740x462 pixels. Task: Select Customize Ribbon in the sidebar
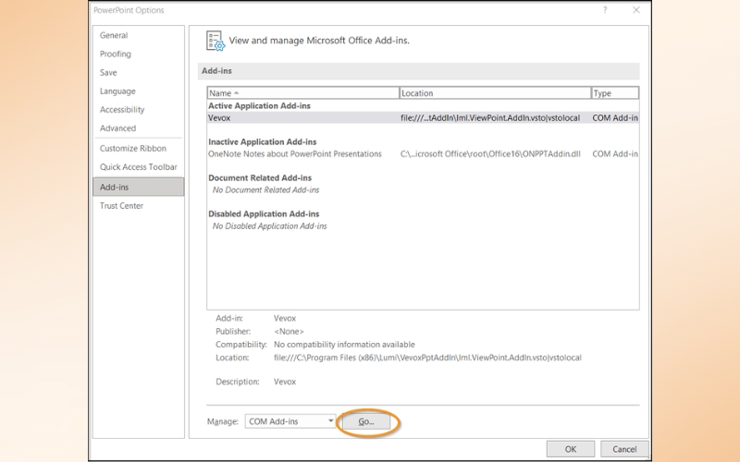point(132,148)
